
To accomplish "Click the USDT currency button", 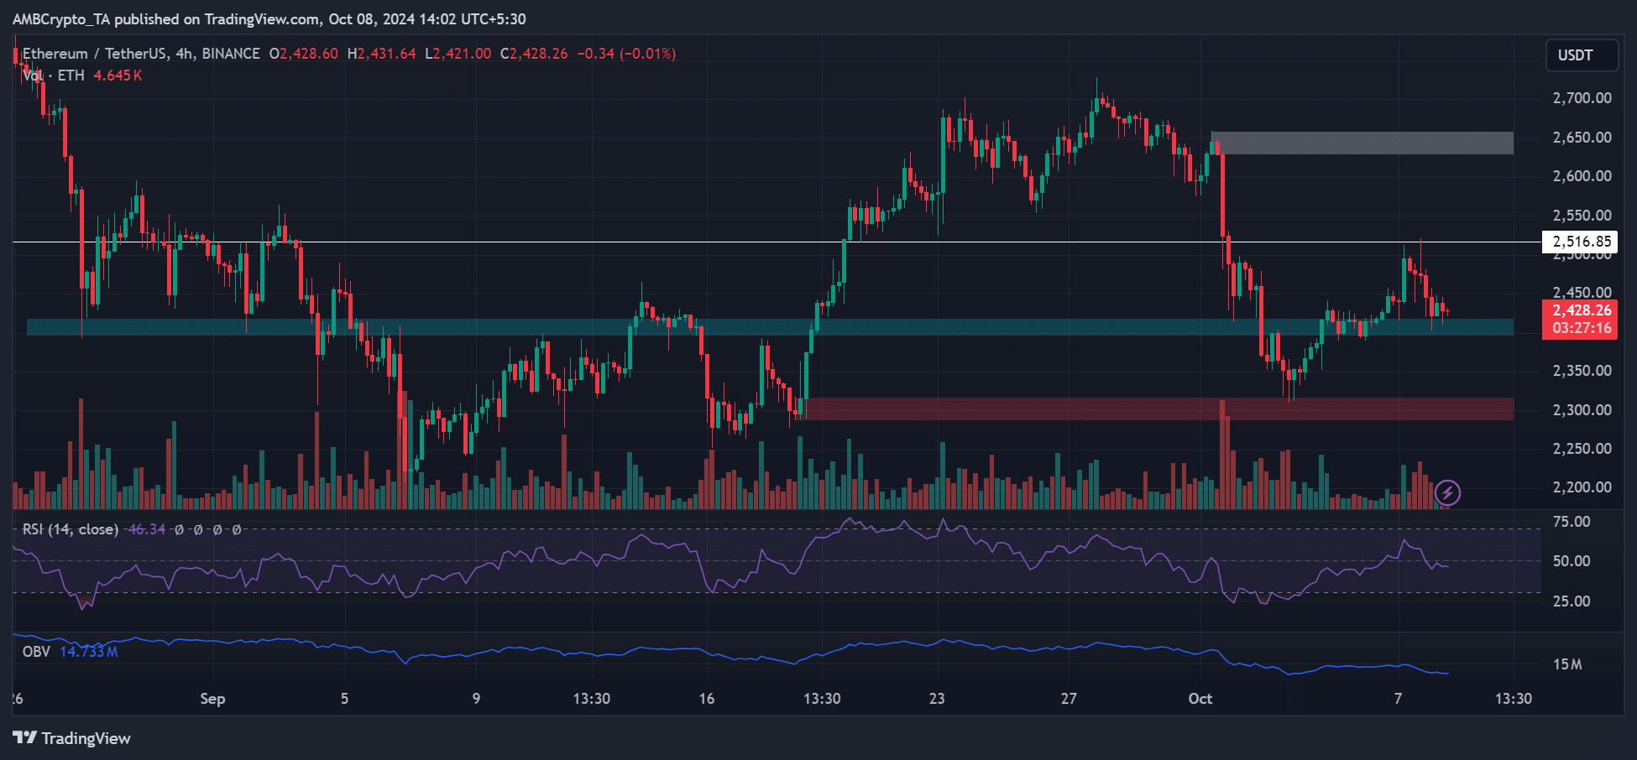I will [1582, 55].
